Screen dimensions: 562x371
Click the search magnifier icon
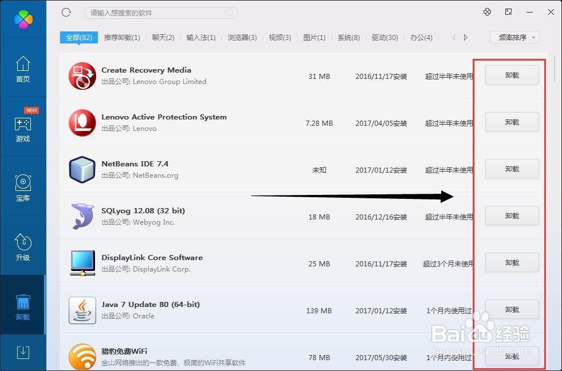229,13
